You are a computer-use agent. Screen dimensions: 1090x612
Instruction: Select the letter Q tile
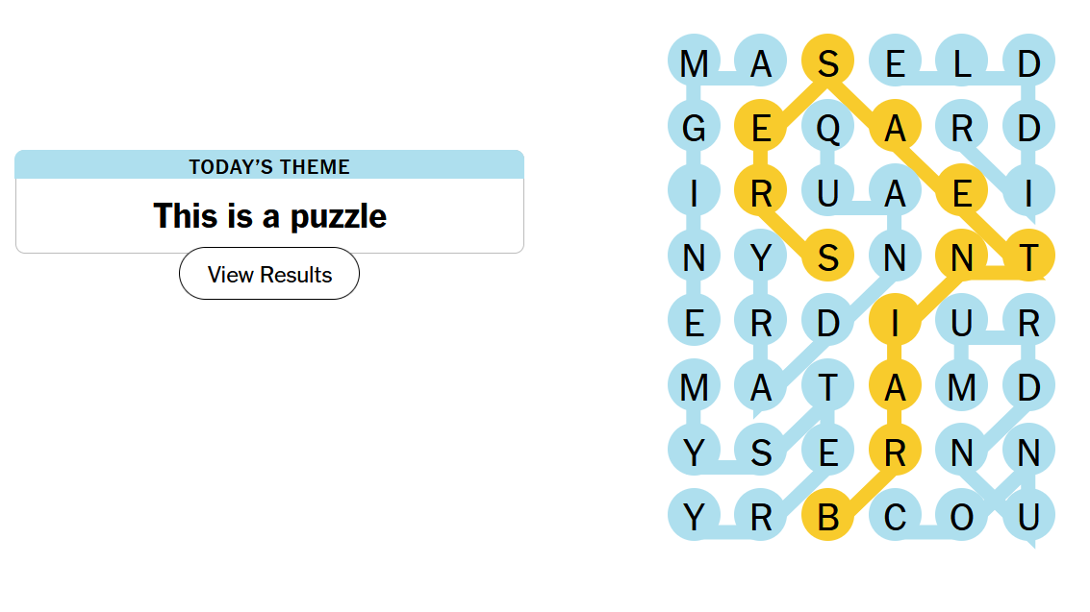point(828,128)
